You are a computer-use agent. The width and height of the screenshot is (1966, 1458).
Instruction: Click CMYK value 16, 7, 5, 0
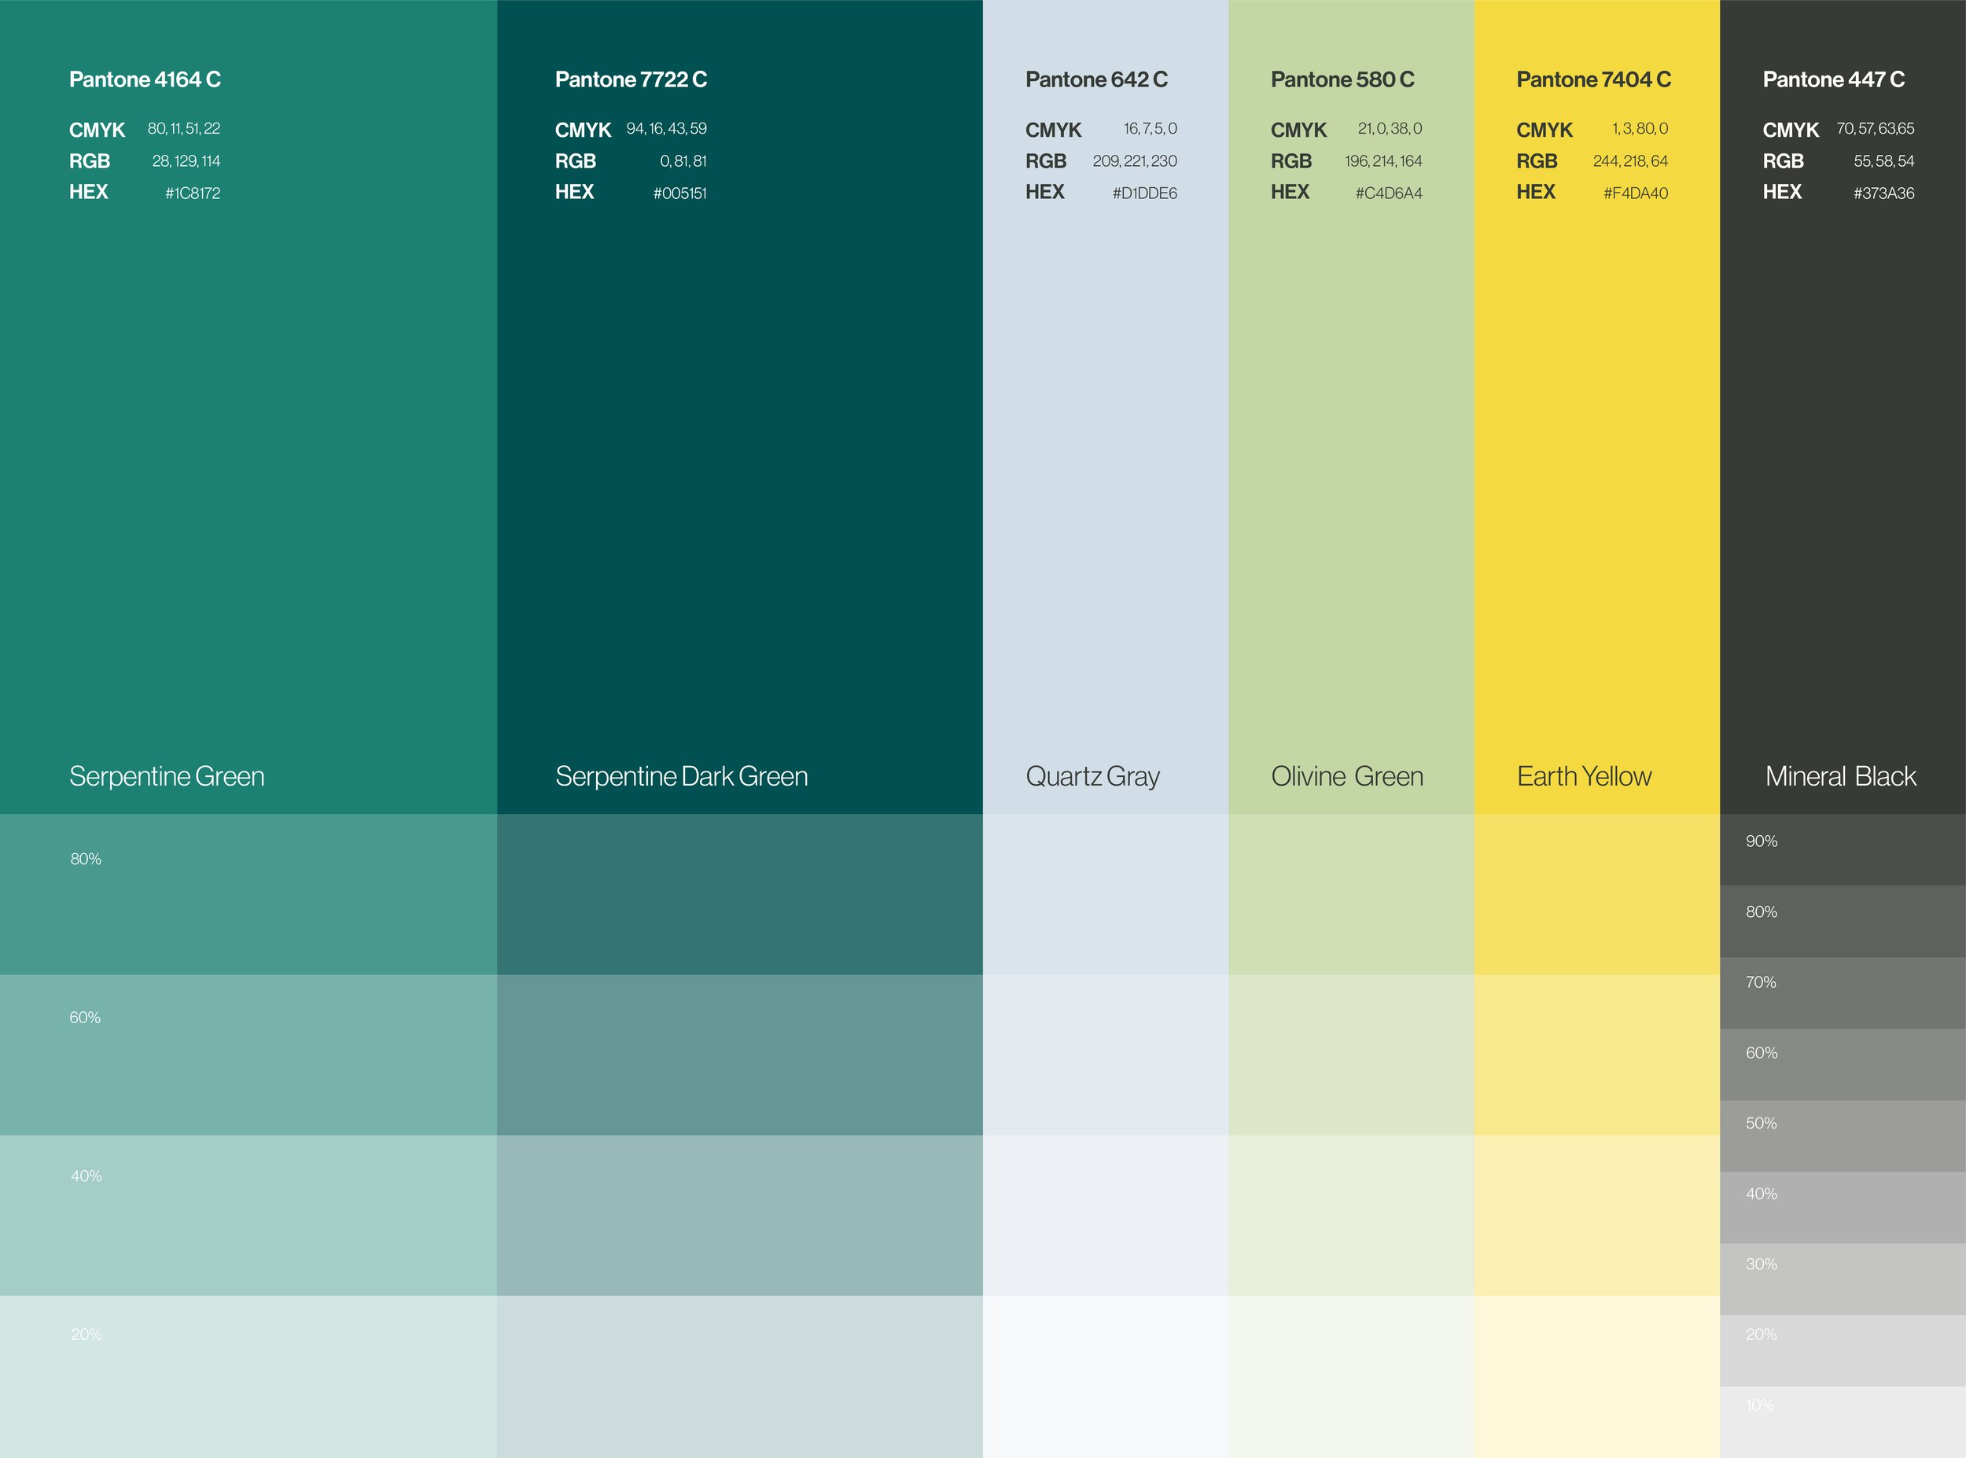pos(1150,129)
